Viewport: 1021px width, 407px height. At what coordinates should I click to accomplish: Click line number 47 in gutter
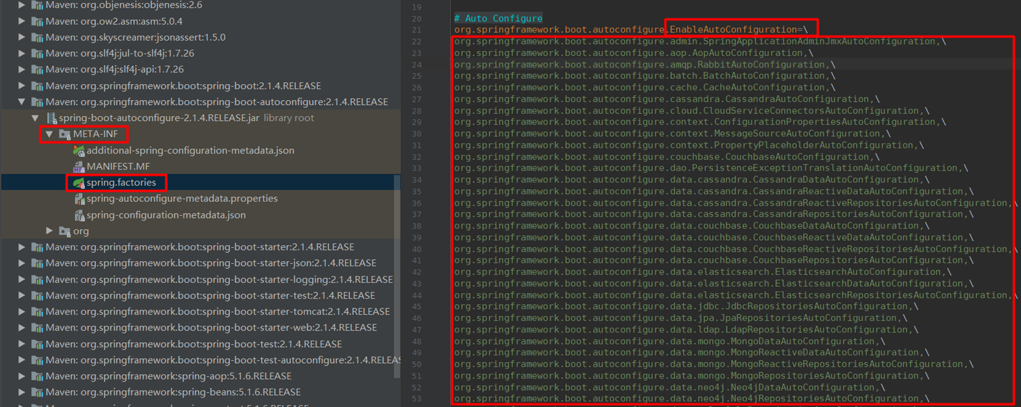(417, 330)
